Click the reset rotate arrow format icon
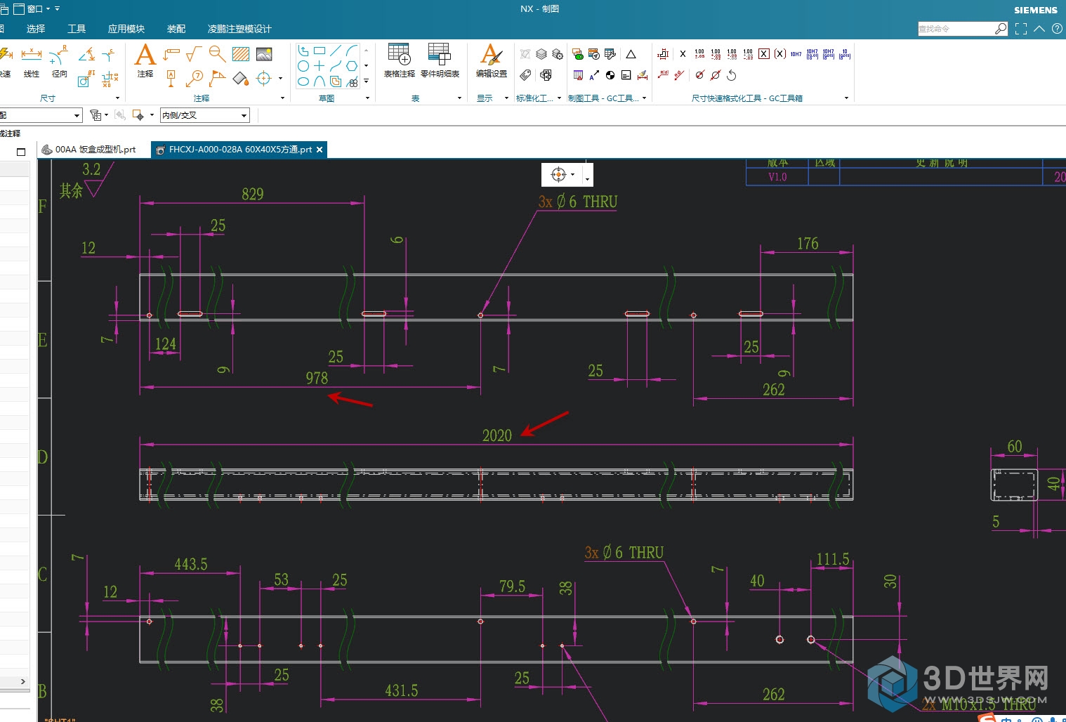This screenshot has height=722, width=1066. 732,75
